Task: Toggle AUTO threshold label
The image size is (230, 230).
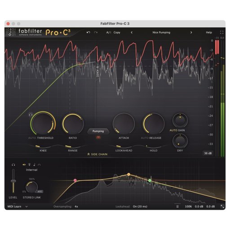Action: click(32, 138)
